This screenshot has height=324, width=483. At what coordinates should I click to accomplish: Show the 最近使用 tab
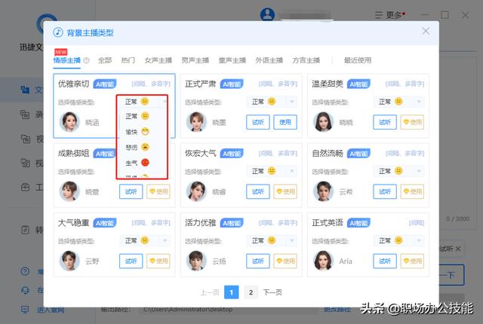(358, 60)
